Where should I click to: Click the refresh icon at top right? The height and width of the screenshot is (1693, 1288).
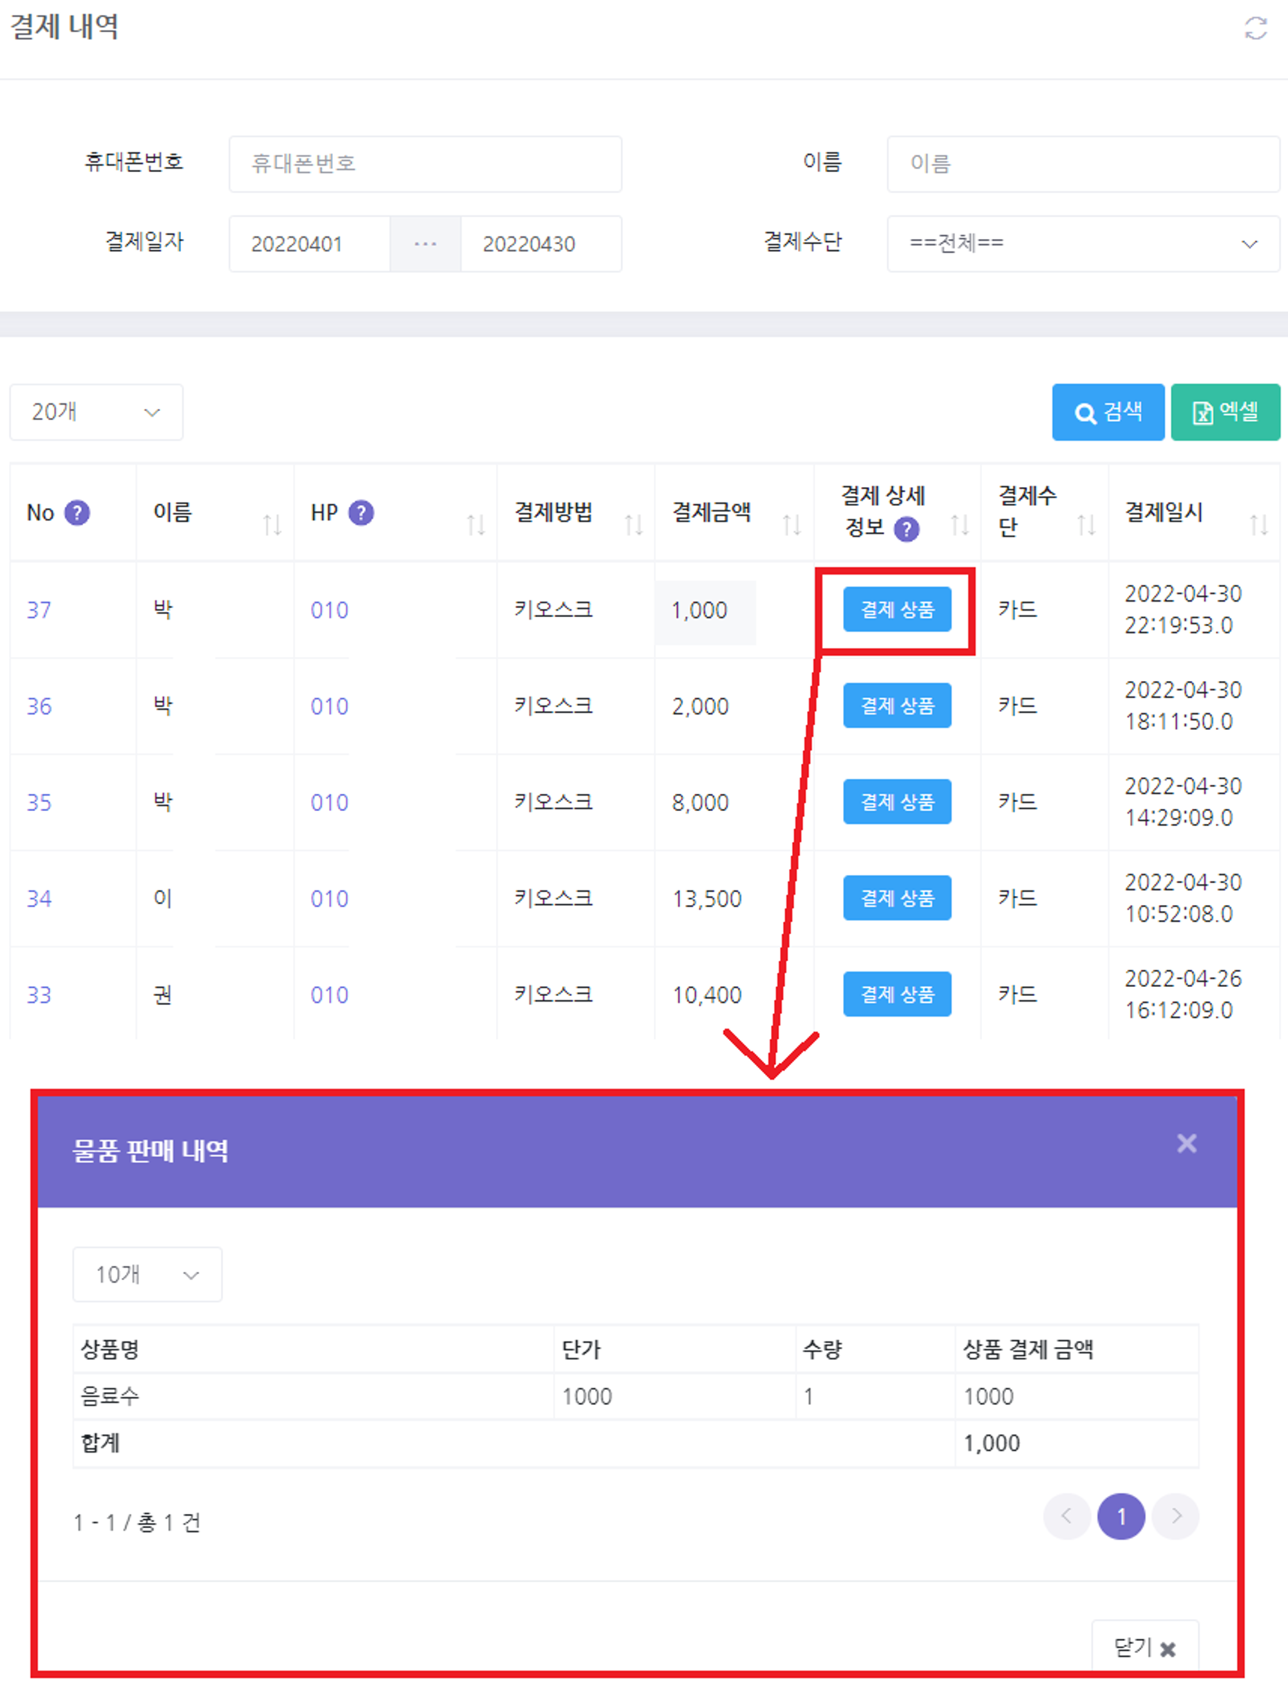coord(1255,28)
